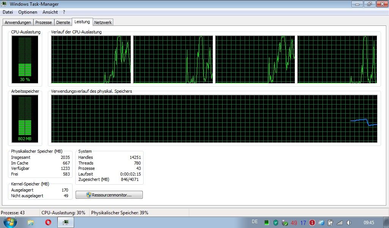Switch to the Anwendungen tab

[x=18, y=22]
